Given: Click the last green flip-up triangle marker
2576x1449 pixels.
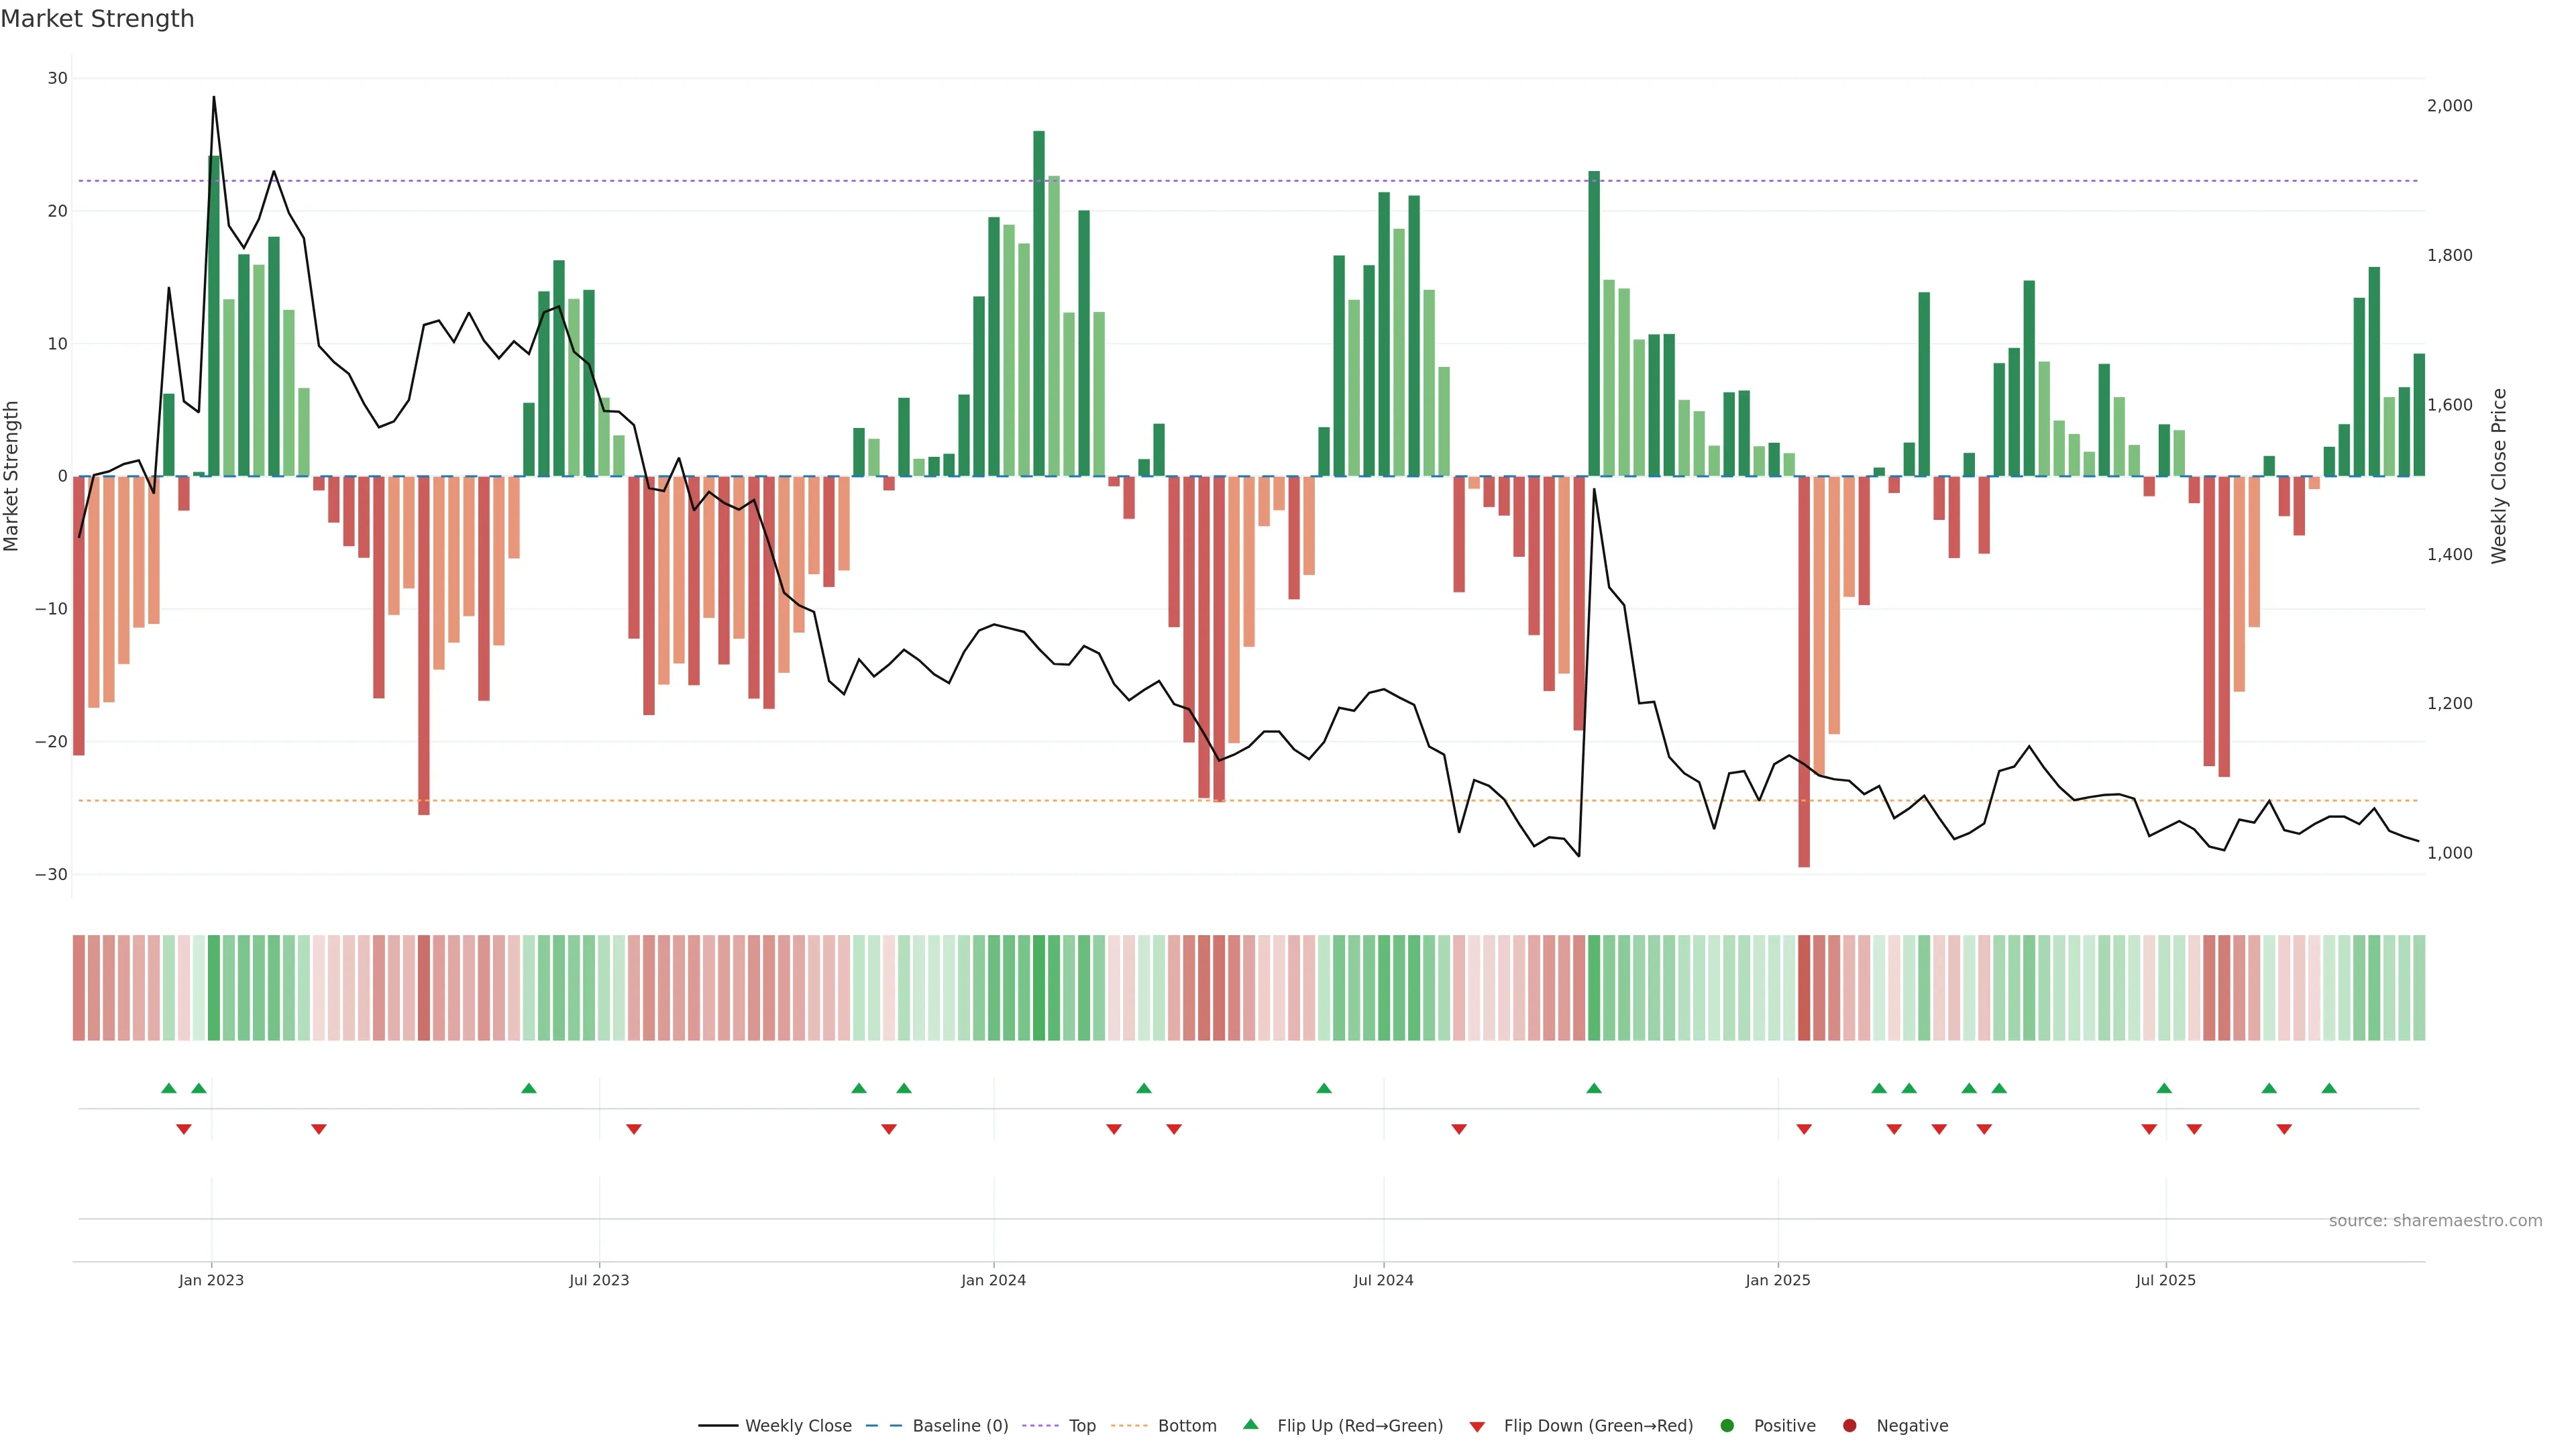Looking at the screenshot, I should (2329, 1088).
